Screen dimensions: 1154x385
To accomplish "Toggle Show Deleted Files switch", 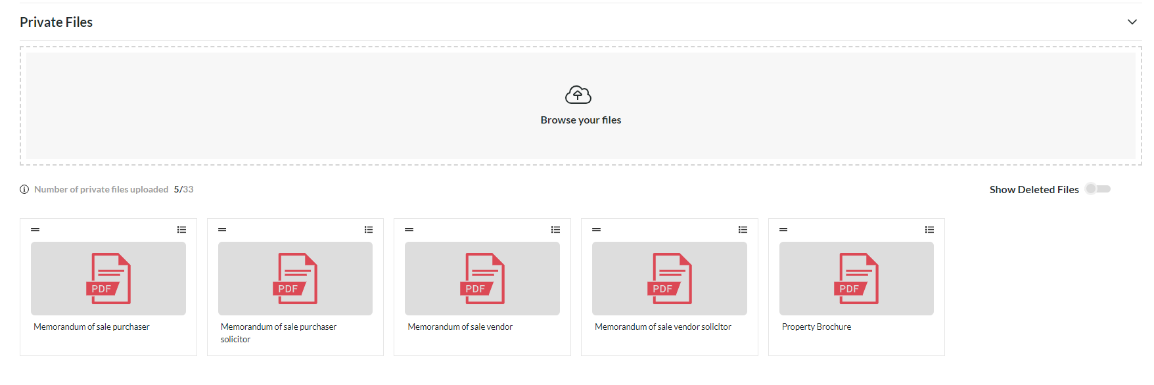I will pos(1097,189).
